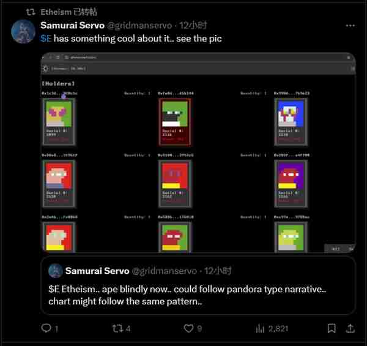
Task: Open the embedded Holders screenshot image
Action: pyautogui.click(x=198, y=152)
